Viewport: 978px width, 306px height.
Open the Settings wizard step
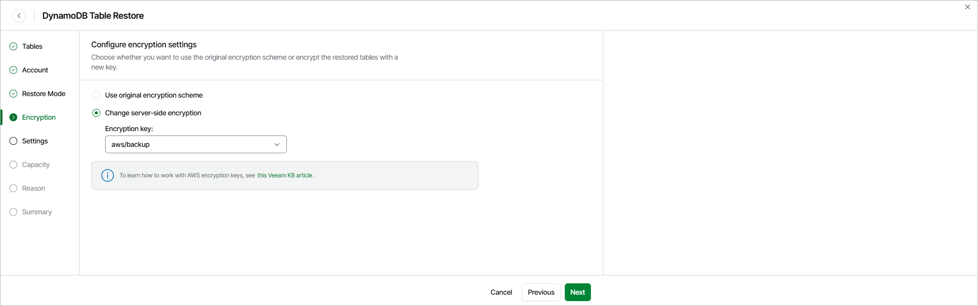35,141
